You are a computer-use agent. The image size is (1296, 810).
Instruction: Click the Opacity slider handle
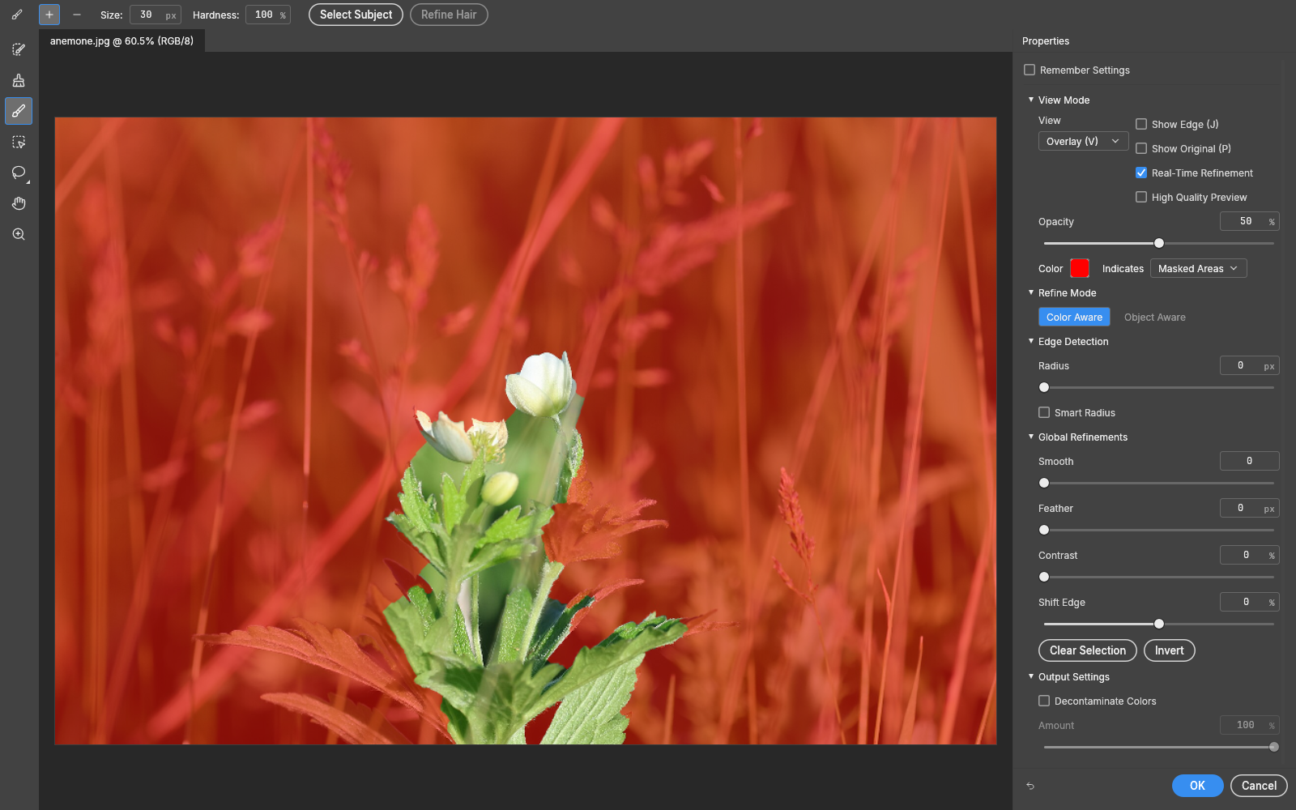pos(1159,243)
